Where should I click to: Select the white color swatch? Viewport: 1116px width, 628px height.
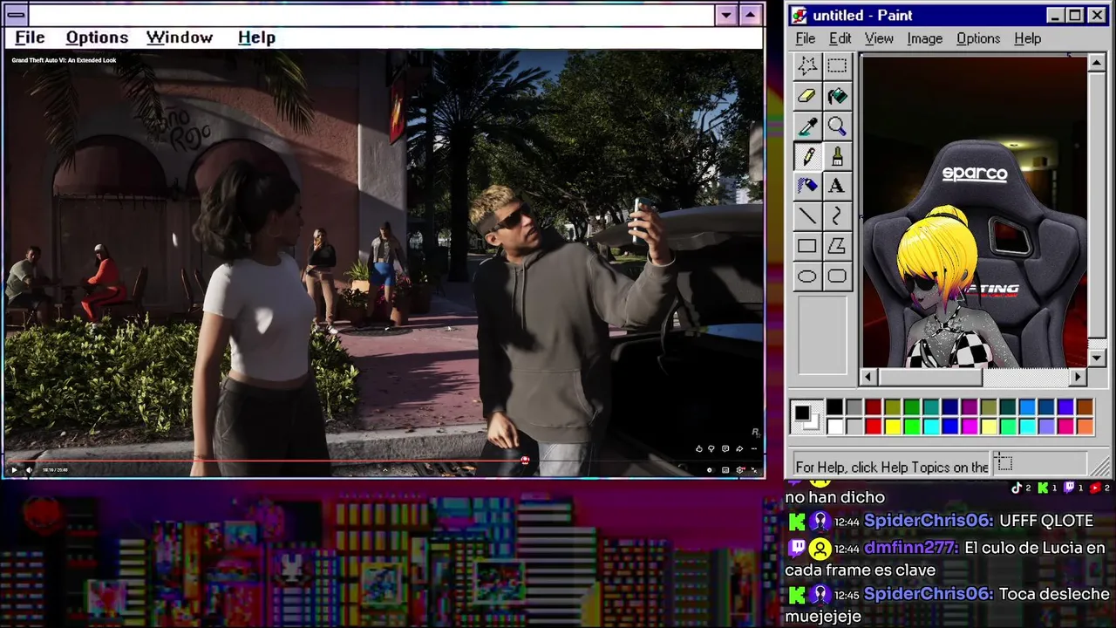[835, 427]
